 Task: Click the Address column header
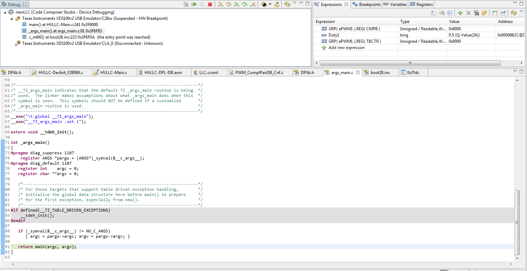click(510, 22)
